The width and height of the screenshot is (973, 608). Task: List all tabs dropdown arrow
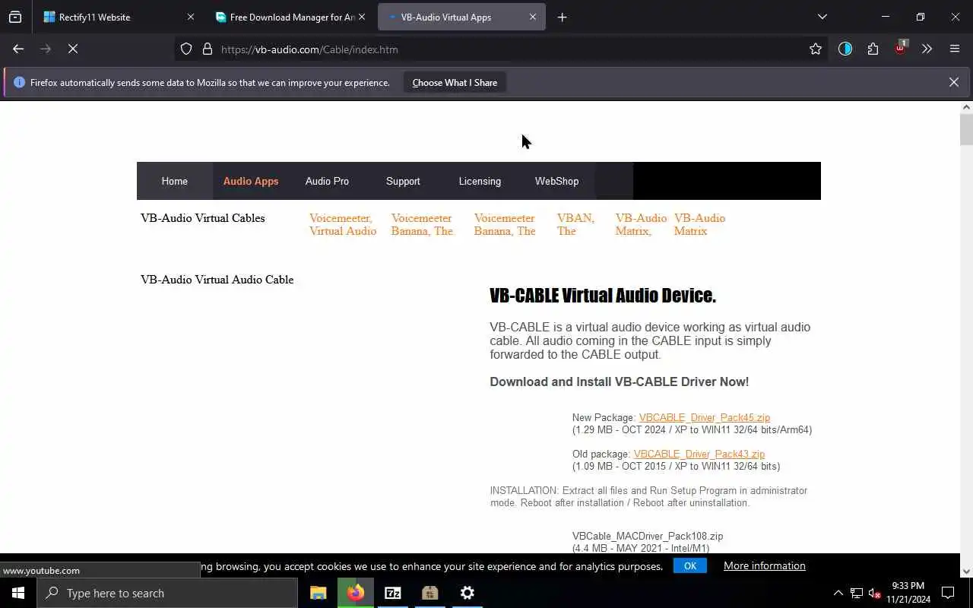tap(822, 17)
